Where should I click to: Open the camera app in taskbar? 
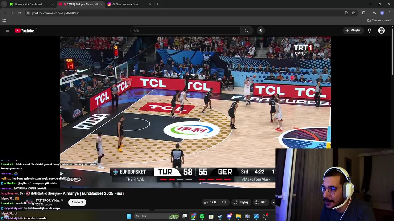tap(247, 216)
